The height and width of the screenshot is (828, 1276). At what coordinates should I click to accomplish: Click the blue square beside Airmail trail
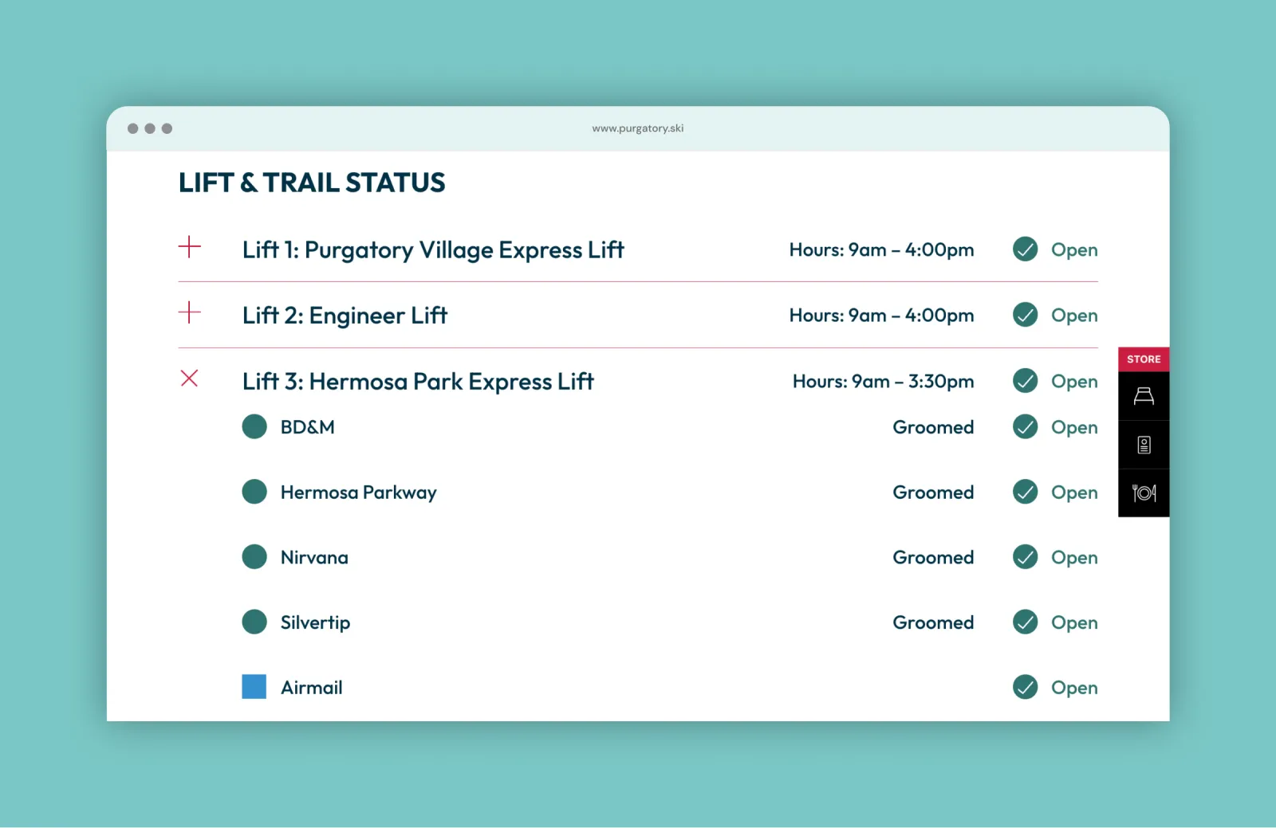click(x=254, y=687)
